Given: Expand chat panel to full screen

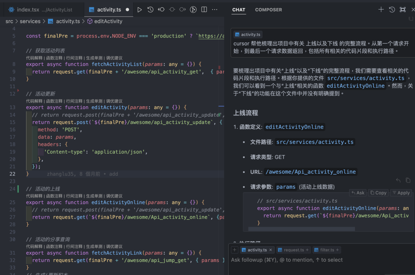Looking at the screenshot, I should [403, 10].
